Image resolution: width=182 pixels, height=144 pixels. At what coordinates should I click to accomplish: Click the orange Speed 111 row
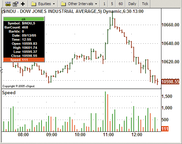click(x=24, y=60)
